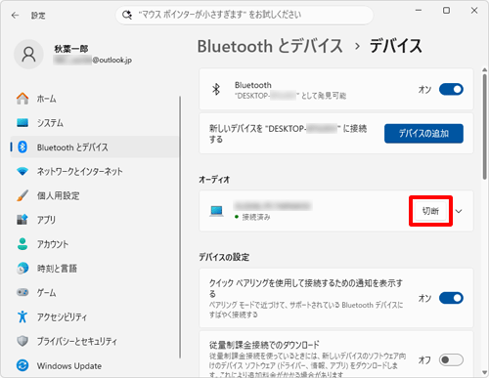Viewport: 489px width, 378px height.
Task: Maximize the settings window
Action: point(446,11)
